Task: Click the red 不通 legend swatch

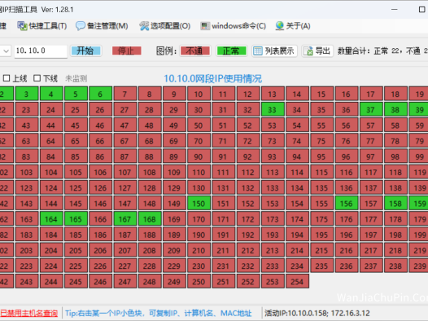Action: (195, 51)
